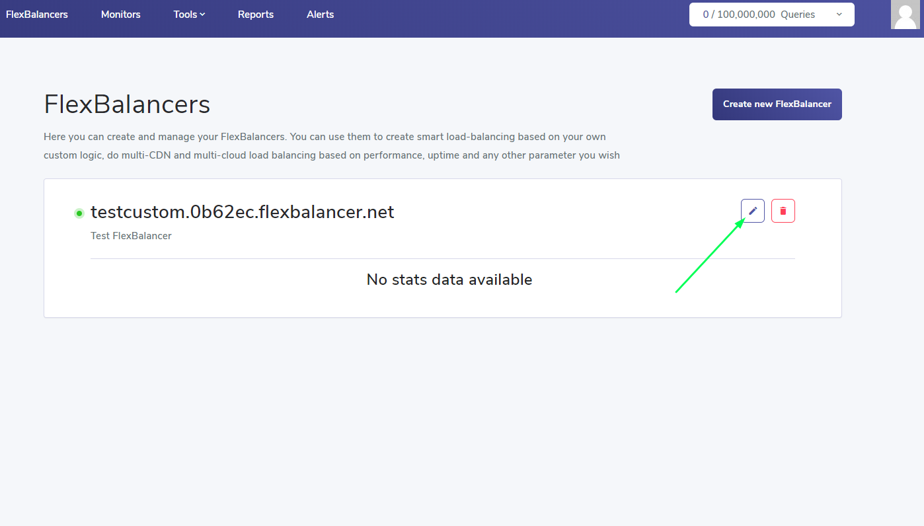Click the chevron beside Tools
This screenshot has width=924, height=526.
(202, 15)
